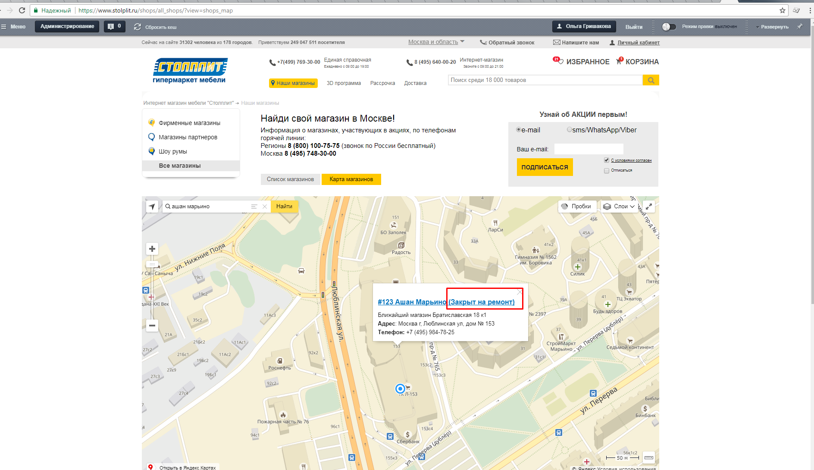Zoom out the map with minus button

(152, 326)
